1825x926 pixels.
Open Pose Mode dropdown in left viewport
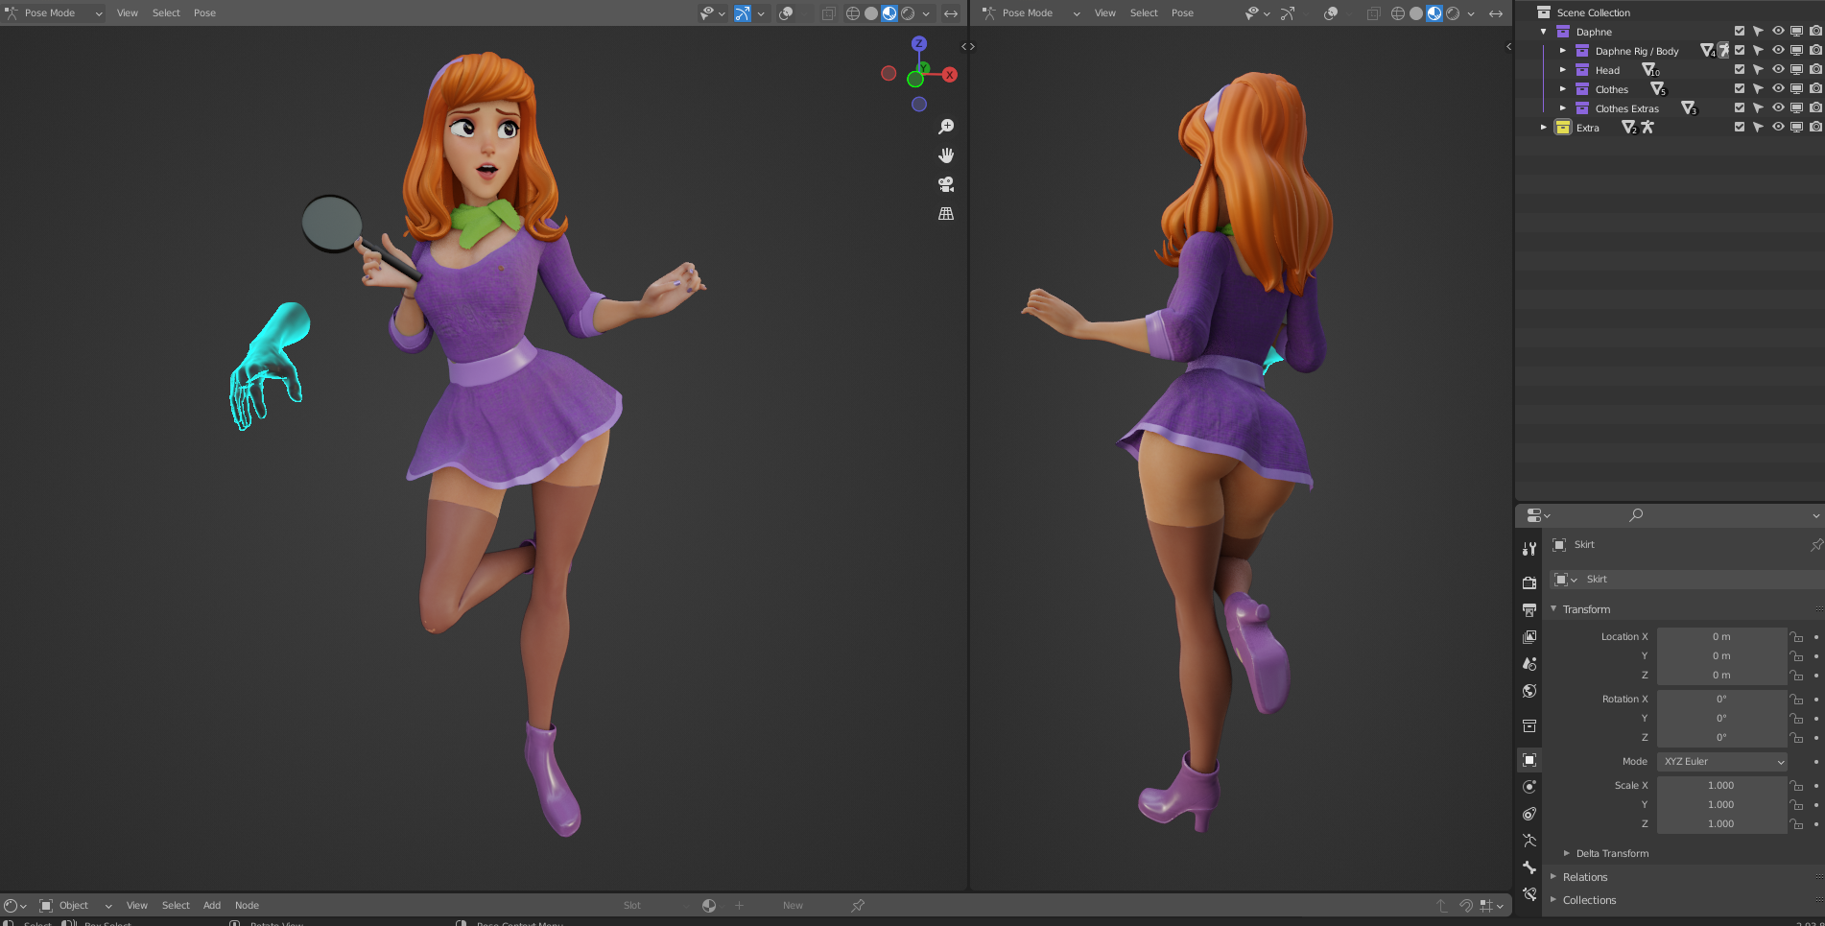[x=54, y=13]
